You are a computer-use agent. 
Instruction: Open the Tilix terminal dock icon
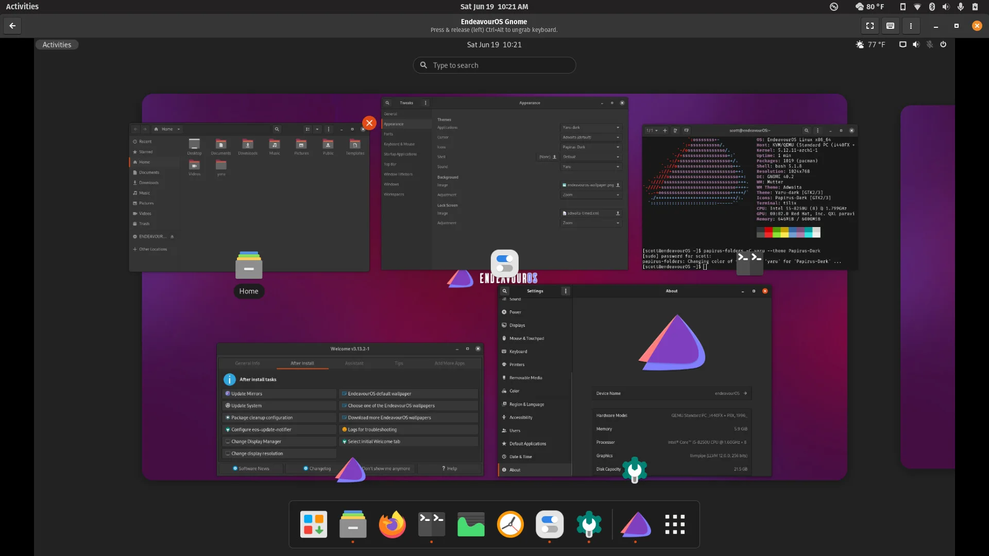(x=432, y=525)
